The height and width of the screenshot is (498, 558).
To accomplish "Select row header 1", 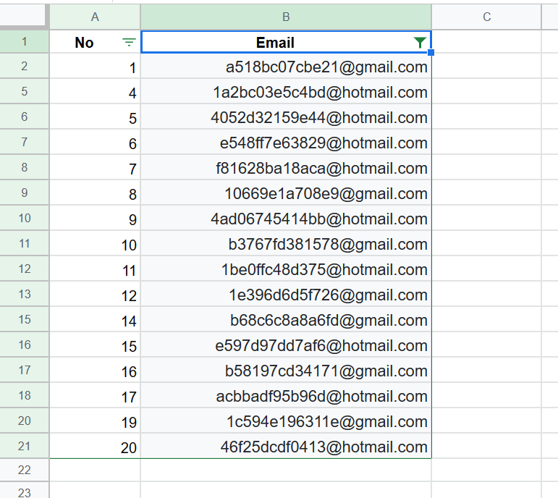I will (24, 42).
